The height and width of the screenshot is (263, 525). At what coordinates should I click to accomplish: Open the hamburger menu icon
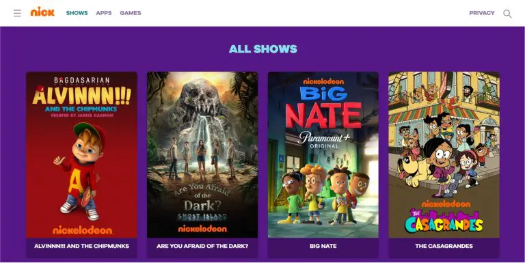(17, 13)
